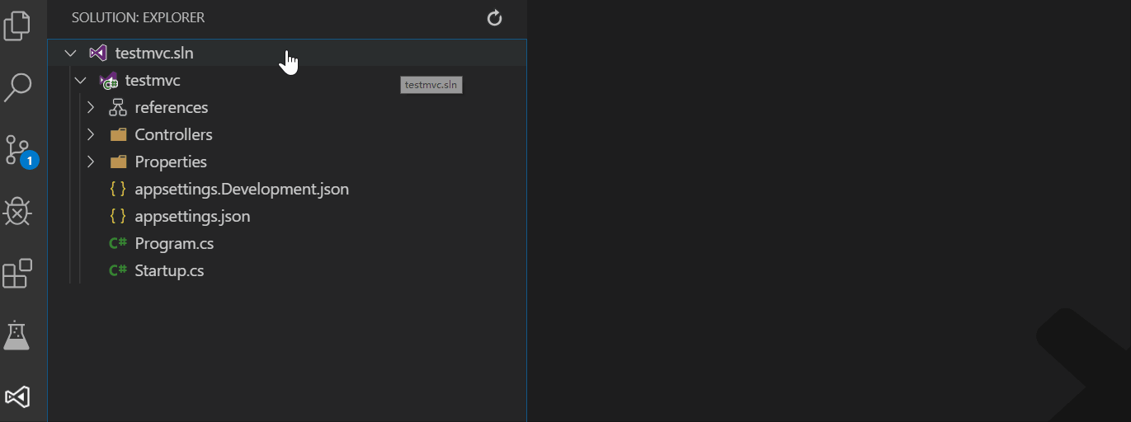Open the appsettings.Development.json file
This screenshot has width=1131, height=422.
pyautogui.click(x=242, y=189)
